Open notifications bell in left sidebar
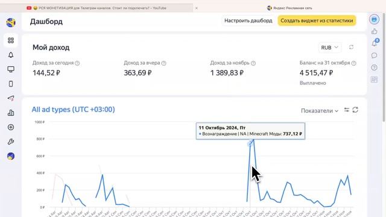386x217 pixels. (11, 55)
